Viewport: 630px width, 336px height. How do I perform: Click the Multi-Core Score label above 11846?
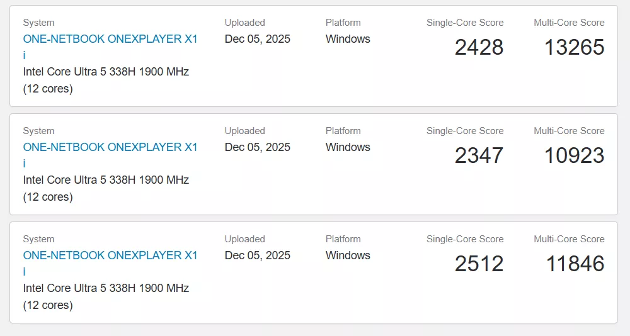tap(569, 239)
